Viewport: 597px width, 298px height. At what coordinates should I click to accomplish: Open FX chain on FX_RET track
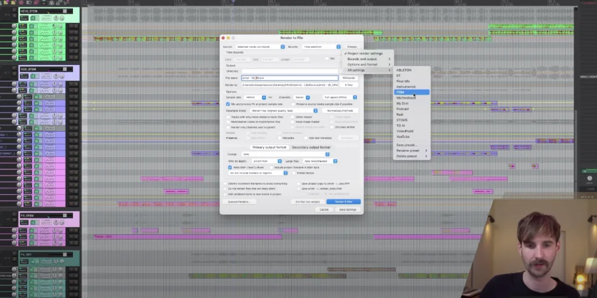click(x=33, y=262)
